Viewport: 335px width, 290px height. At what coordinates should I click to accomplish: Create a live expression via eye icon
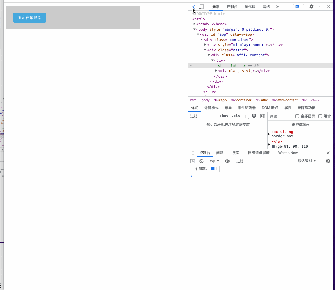pyautogui.click(x=227, y=161)
